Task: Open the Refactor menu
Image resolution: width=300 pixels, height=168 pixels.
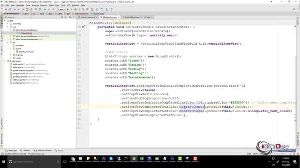Action: (x=44, y=5)
